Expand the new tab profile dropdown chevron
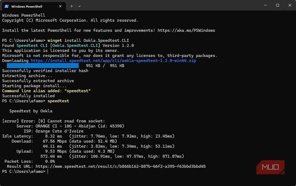Screen dimensions: 296x186 coord(79,6)
